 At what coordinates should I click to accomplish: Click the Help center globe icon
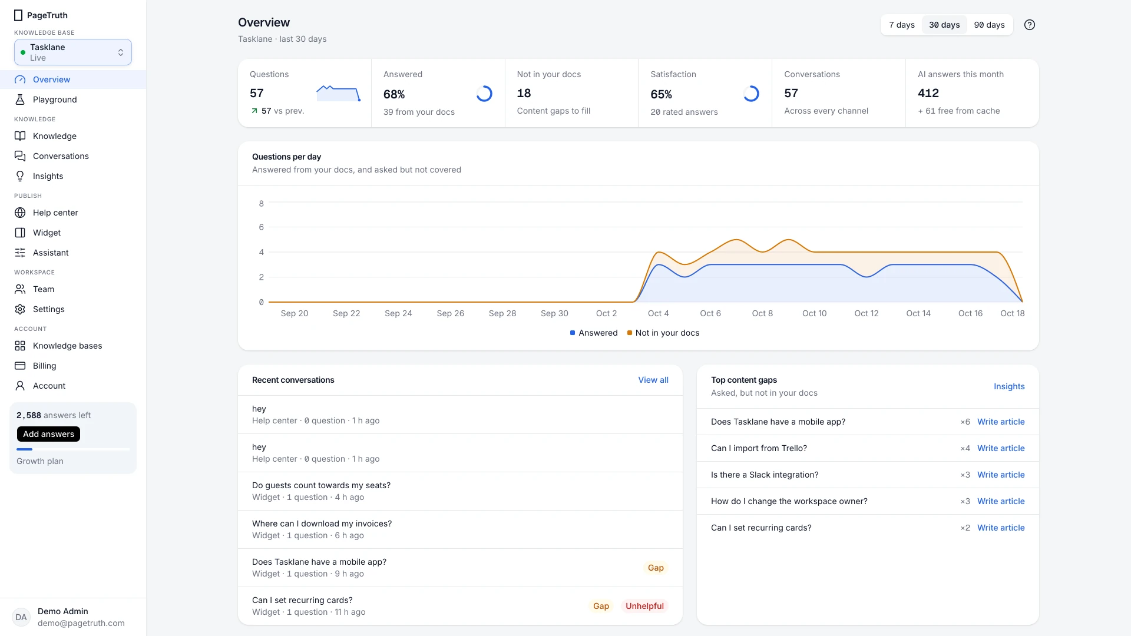coord(20,213)
